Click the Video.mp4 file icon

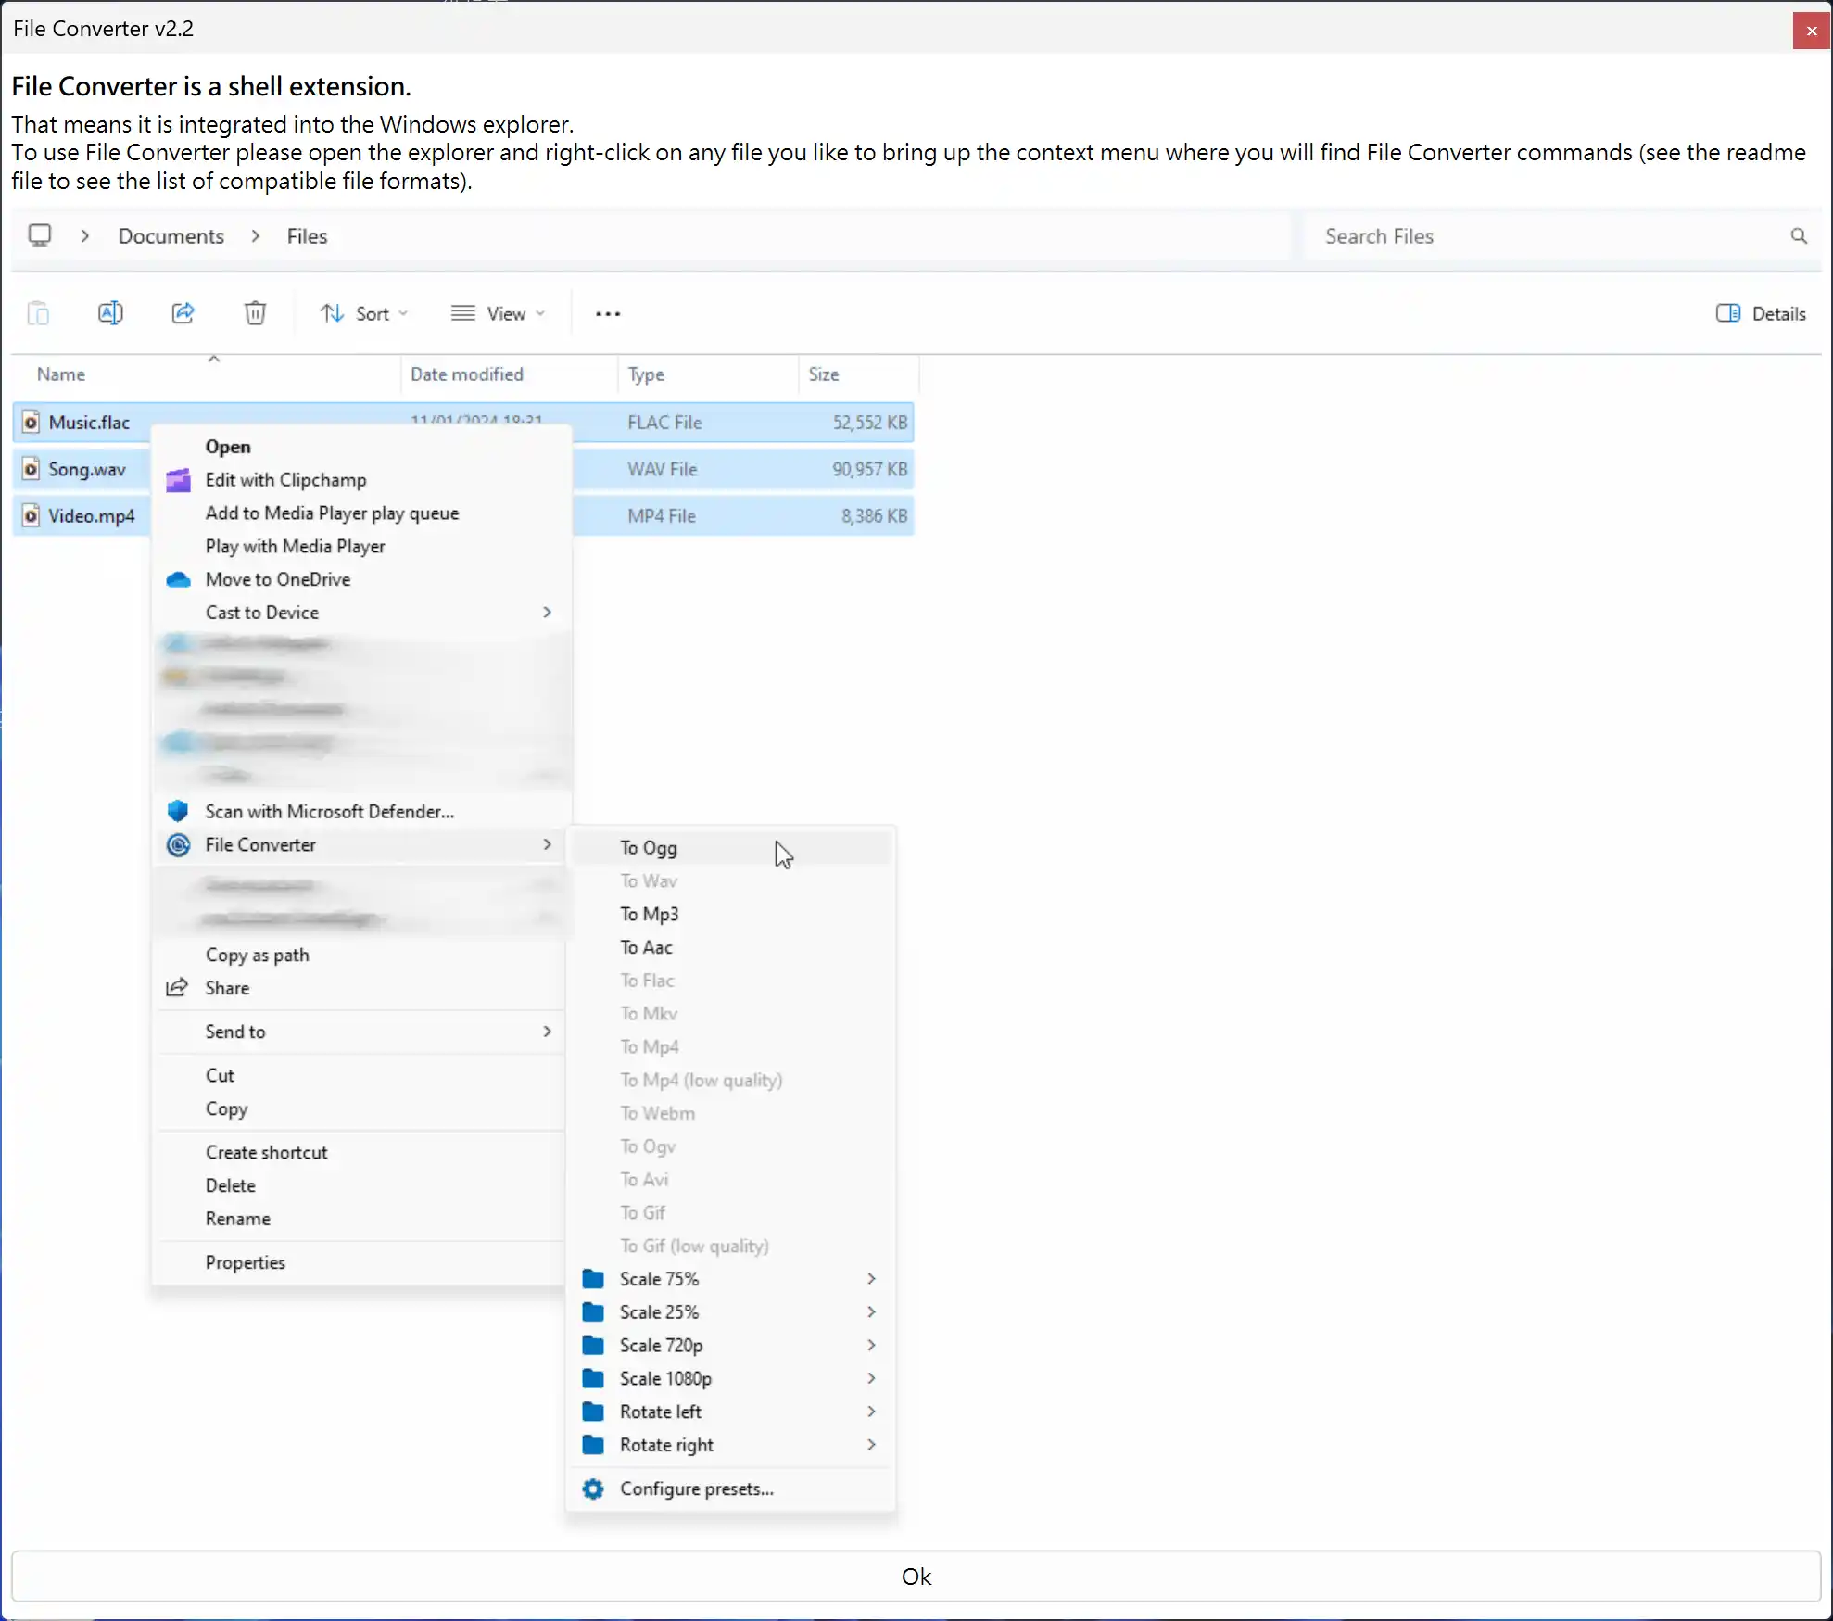31,516
